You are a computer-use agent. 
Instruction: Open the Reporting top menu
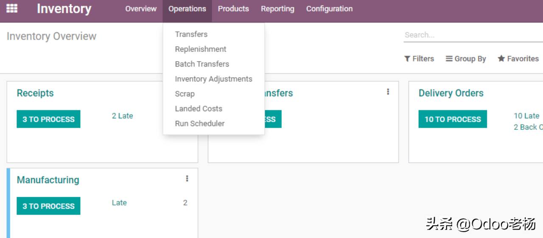pos(277,9)
